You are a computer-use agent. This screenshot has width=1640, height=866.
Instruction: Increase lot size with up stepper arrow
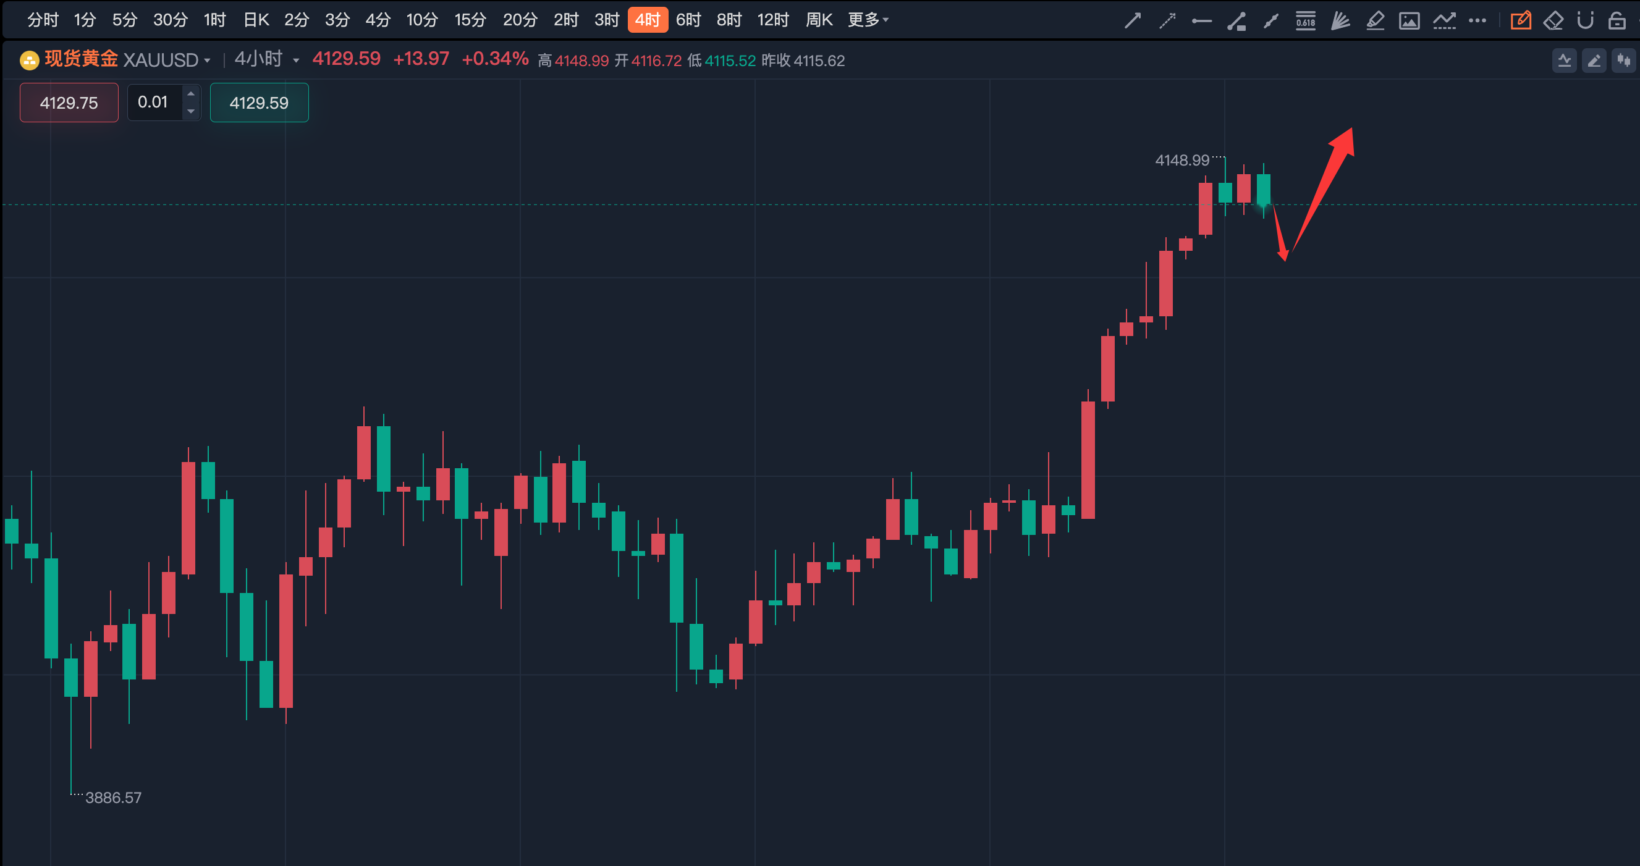[x=191, y=93]
